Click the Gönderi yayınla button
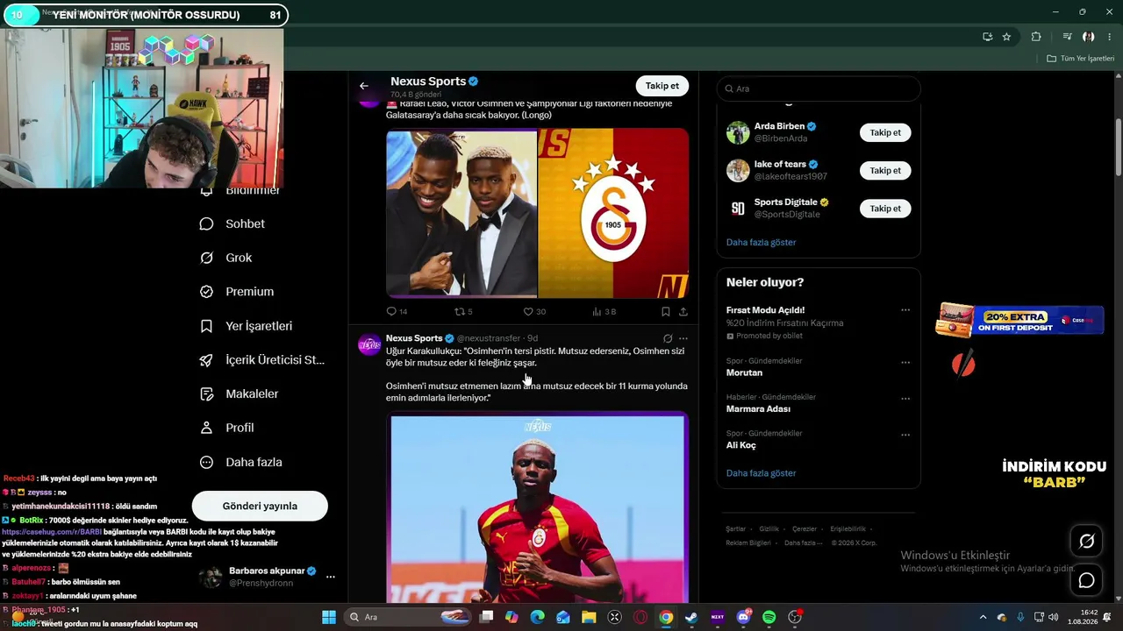Viewport: 1123px width, 631px height. pyautogui.click(x=260, y=506)
